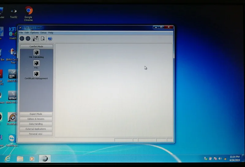Expand the Expert Mode section
The height and width of the screenshot is (167, 245).
[x=36, y=114]
